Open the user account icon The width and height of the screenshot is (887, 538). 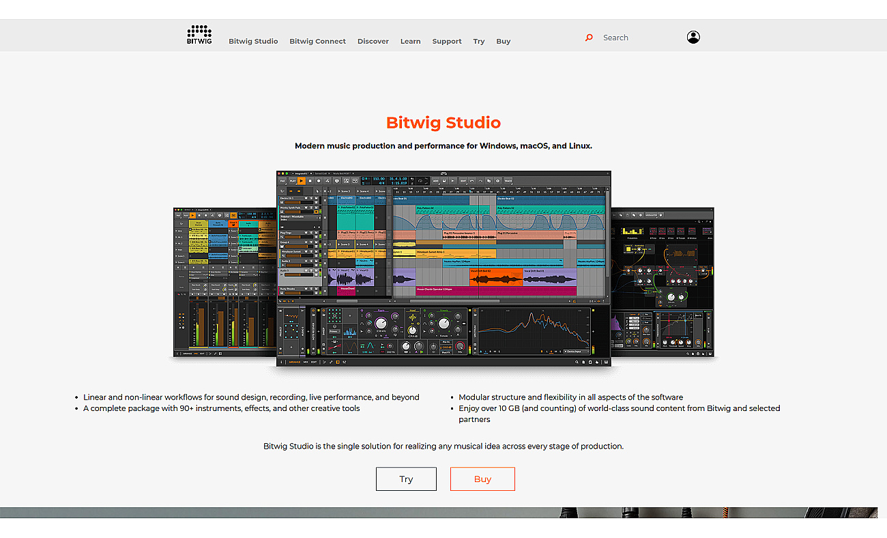[x=693, y=37]
